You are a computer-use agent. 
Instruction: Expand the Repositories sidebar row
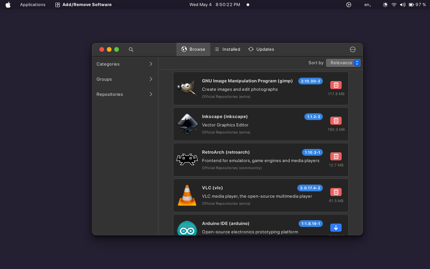point(125,94)
